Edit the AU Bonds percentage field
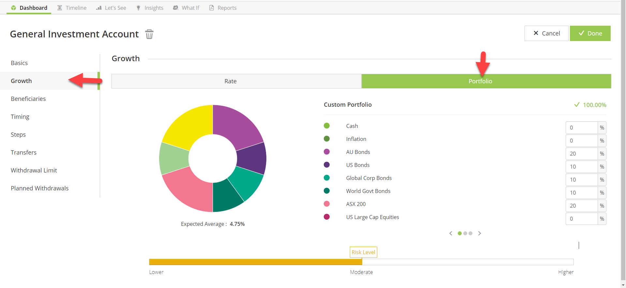Image resolution: width=626 pixels, height=288 pixels. pos(582,154)
